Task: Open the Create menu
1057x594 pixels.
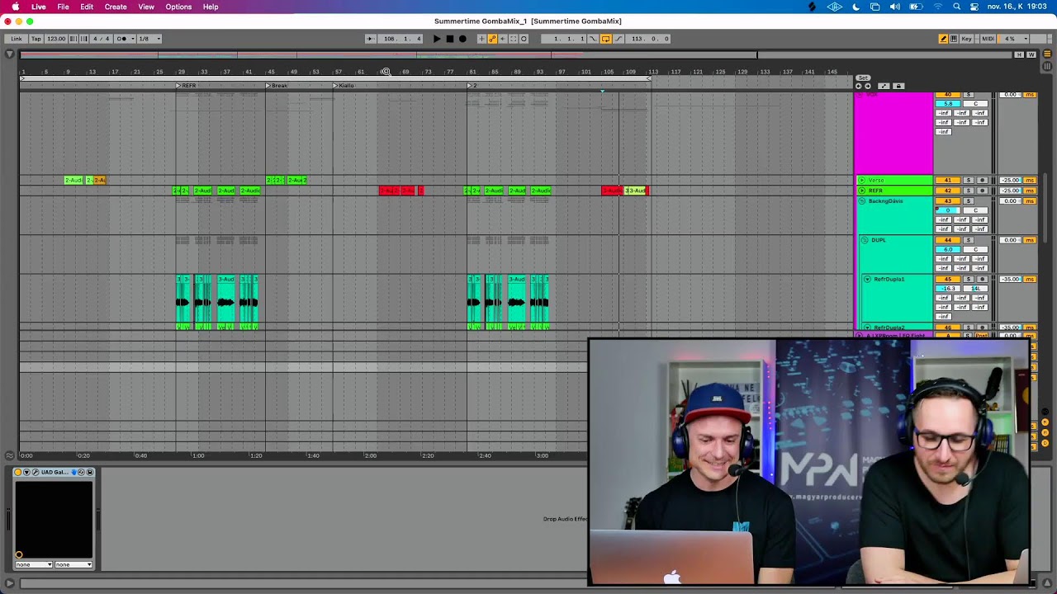Action: point(116,7)
